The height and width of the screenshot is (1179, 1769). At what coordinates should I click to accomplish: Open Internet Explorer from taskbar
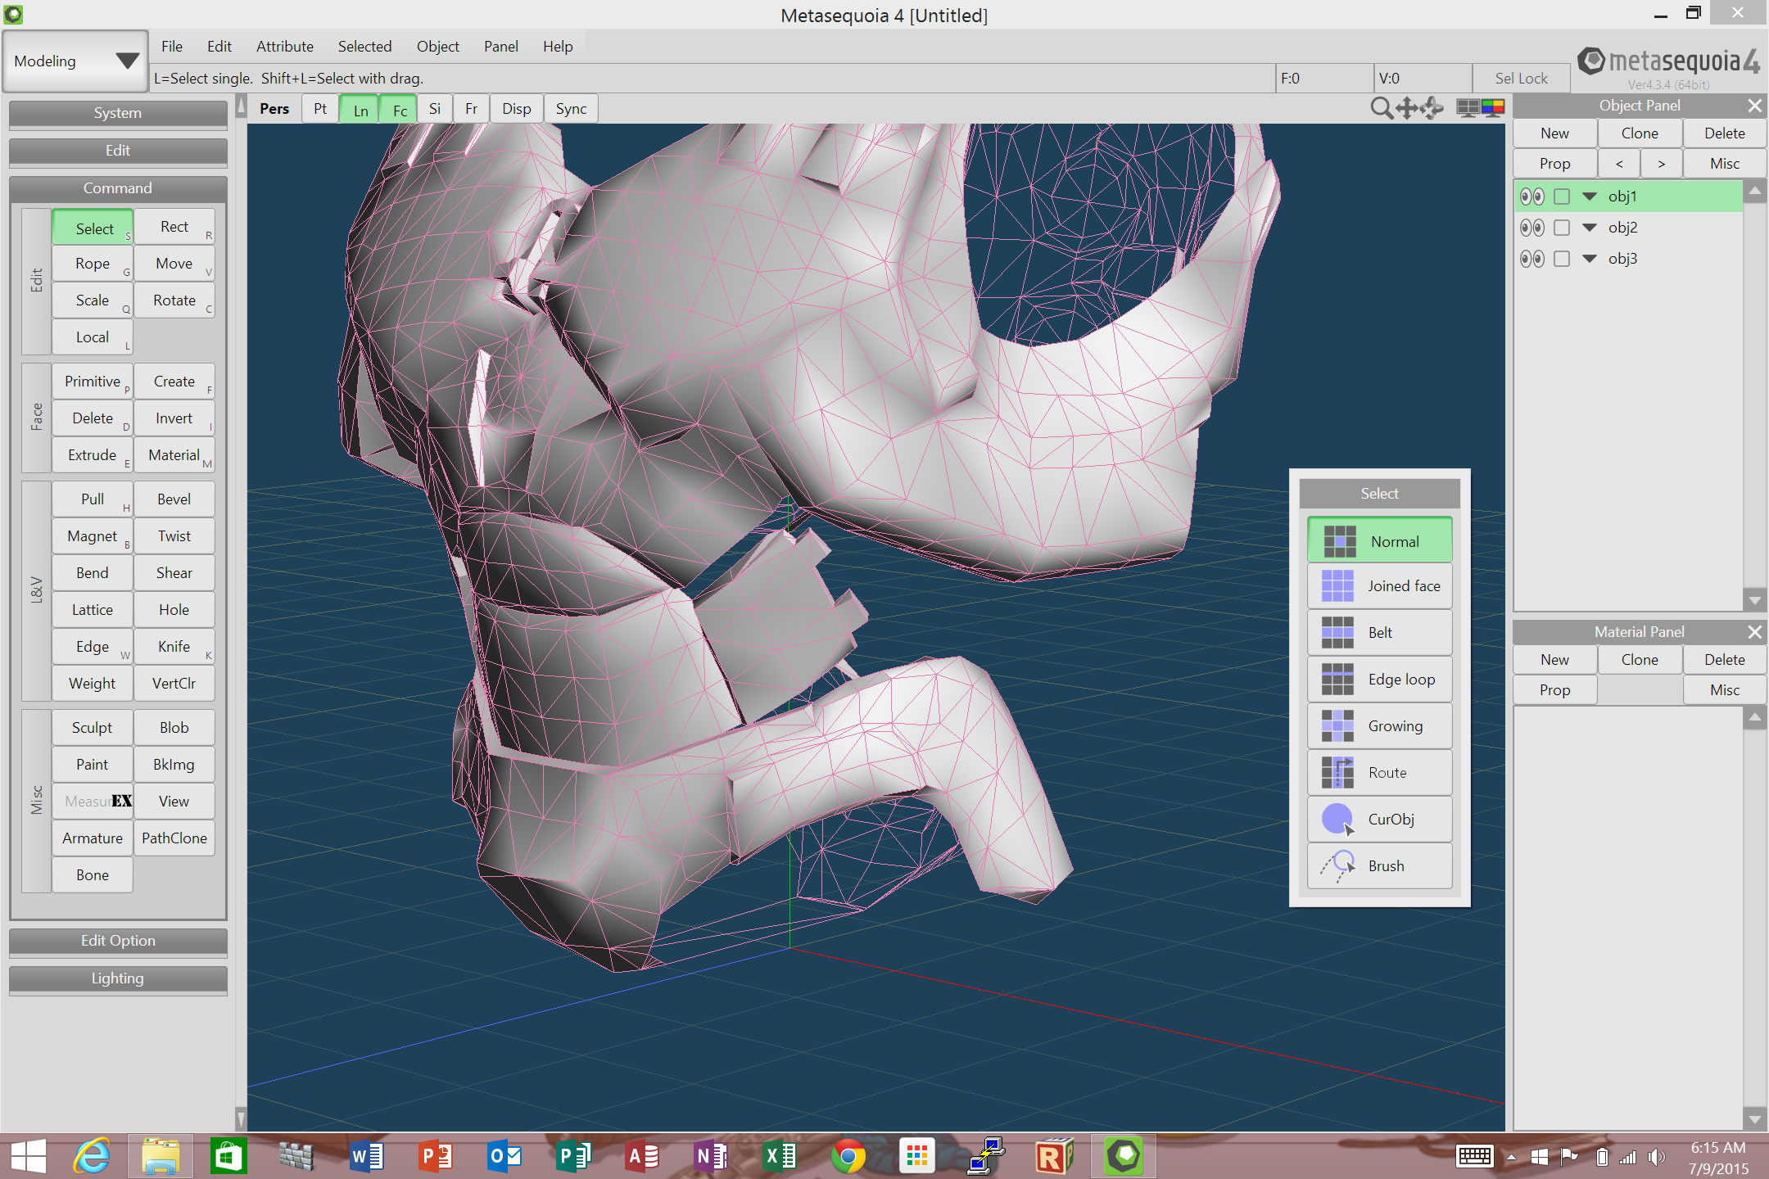click(92, 1156)
